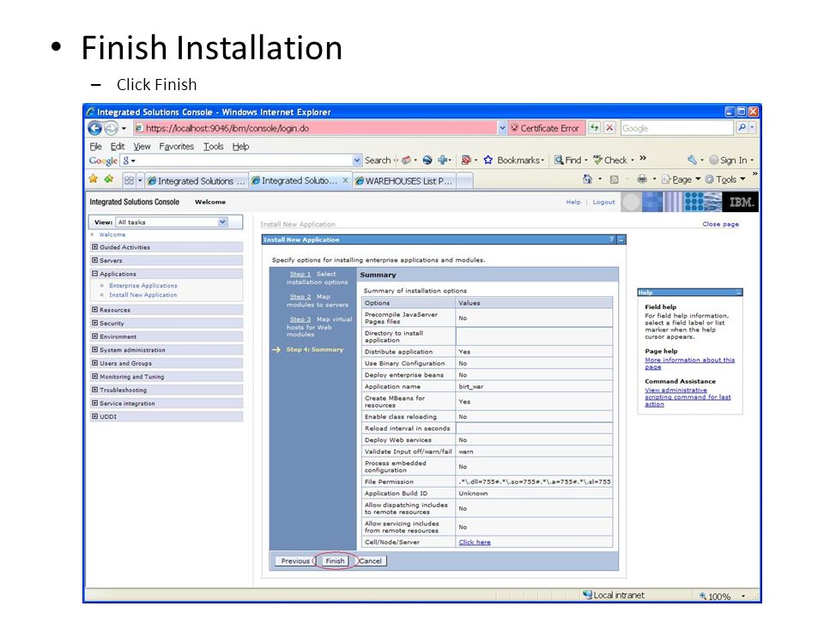Viewport: 824px width, 618px height.
Task: Click the browser Forward arrow button
Action: click(111, 128)
